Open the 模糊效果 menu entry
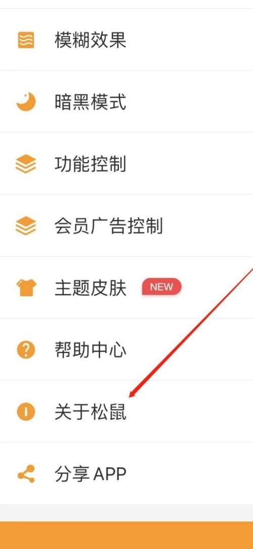This screenshot has height=549, width=253. [x=91, y=40]
